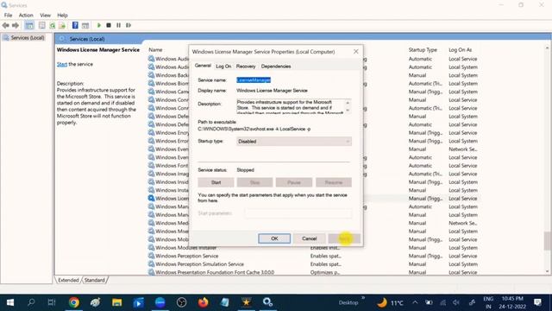Viewport: 552px width, 311px height.
Task: Click the green Start Service toolbar icon
Action: pyautogui.click(x=99, y=25)
